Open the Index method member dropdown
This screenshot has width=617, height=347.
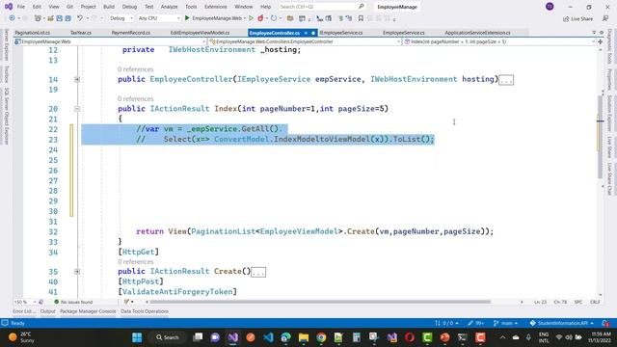pos(499,41)
